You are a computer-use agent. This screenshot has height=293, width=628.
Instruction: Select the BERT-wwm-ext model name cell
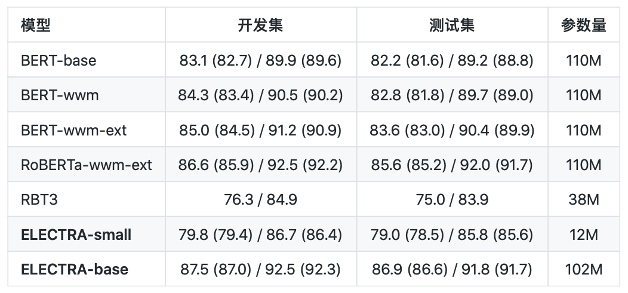pyautogui.click(x=74, y=130)
